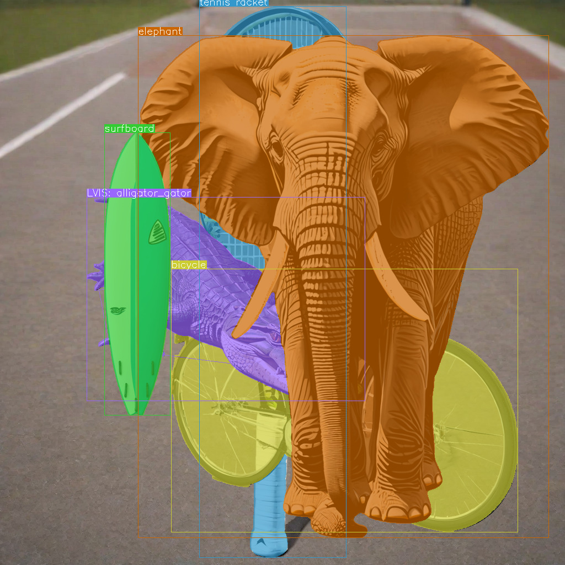This screenshot has width=565, height=565.
Task: Click the "surfboard" label text
Action: [130, 129]
